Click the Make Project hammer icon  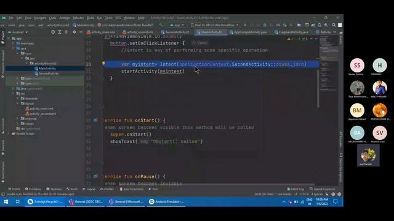point(160,25)
